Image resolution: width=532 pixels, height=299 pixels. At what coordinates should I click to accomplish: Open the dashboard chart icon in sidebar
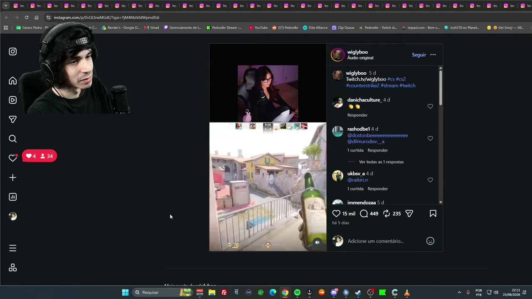coord(13,197)
